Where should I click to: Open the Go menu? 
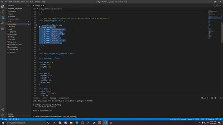[27, 2]
